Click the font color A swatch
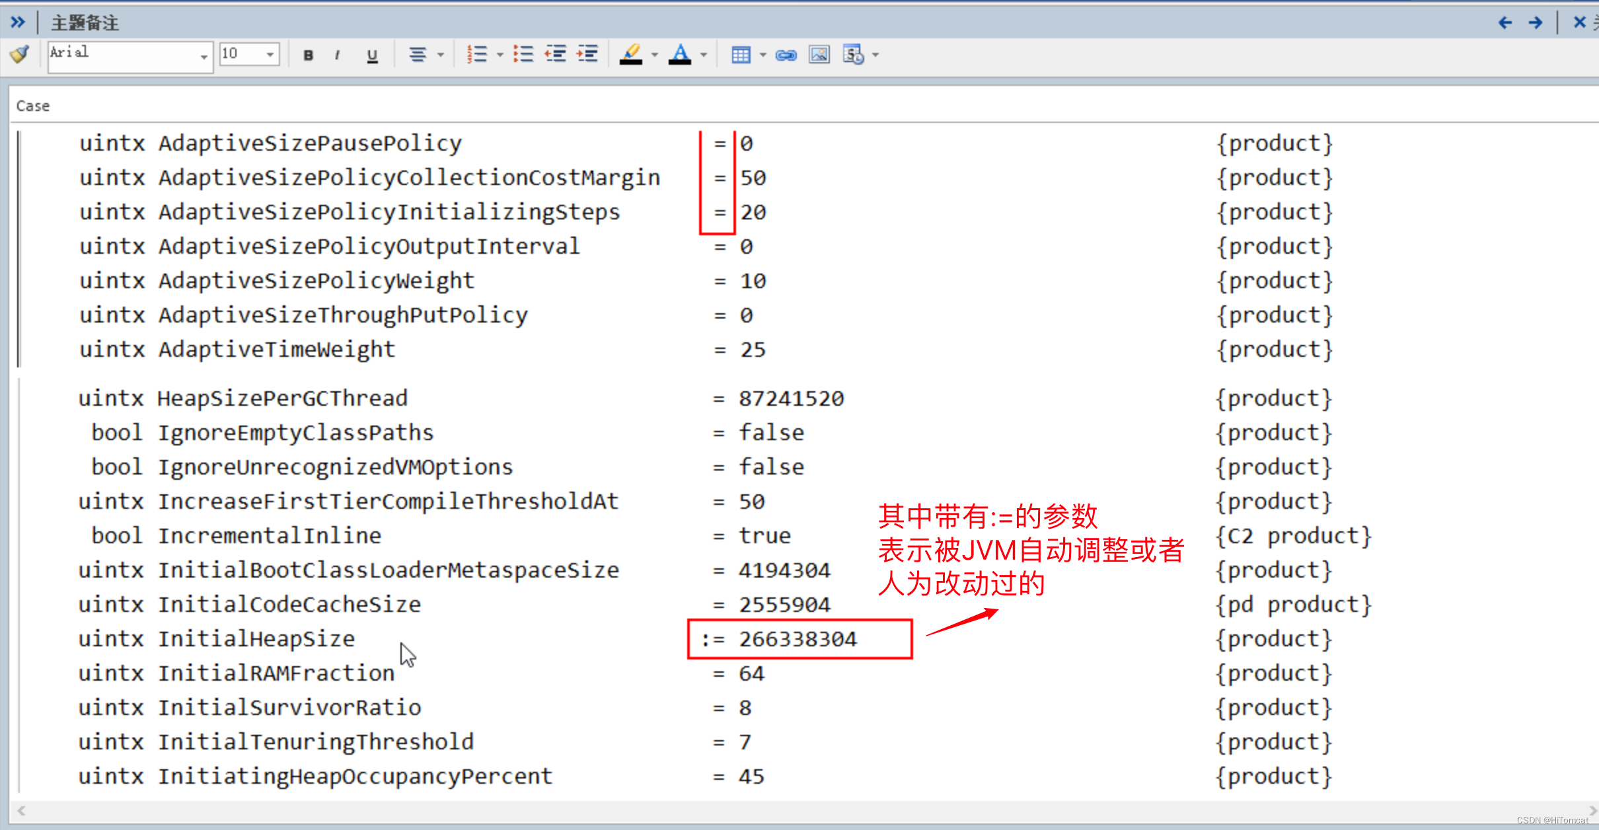The height and width of the screenshot is (830, 1599). pyautogui.click(x=680, y=54)
